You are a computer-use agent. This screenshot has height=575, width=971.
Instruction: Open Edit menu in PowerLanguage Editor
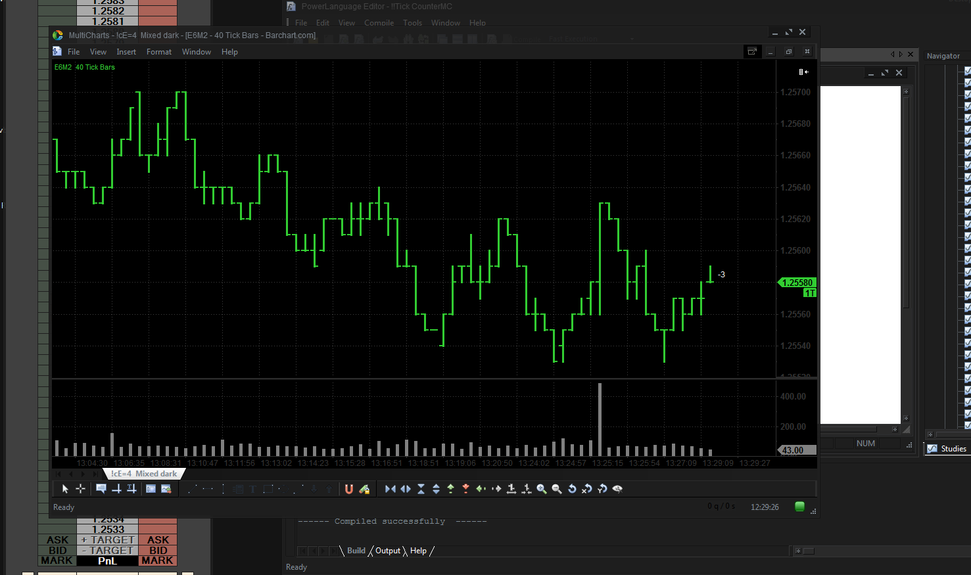(x=323, y=23)
